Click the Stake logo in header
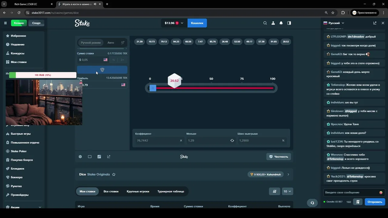Image resolution: width=388 pixels, height=218 pixels. (x=82, y=23)
